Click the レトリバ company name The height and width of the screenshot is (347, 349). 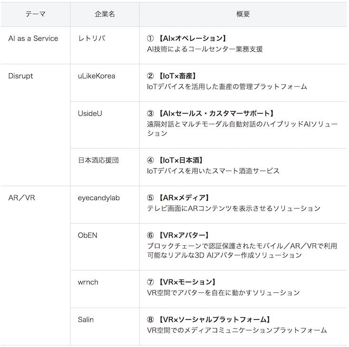(92, 39)
